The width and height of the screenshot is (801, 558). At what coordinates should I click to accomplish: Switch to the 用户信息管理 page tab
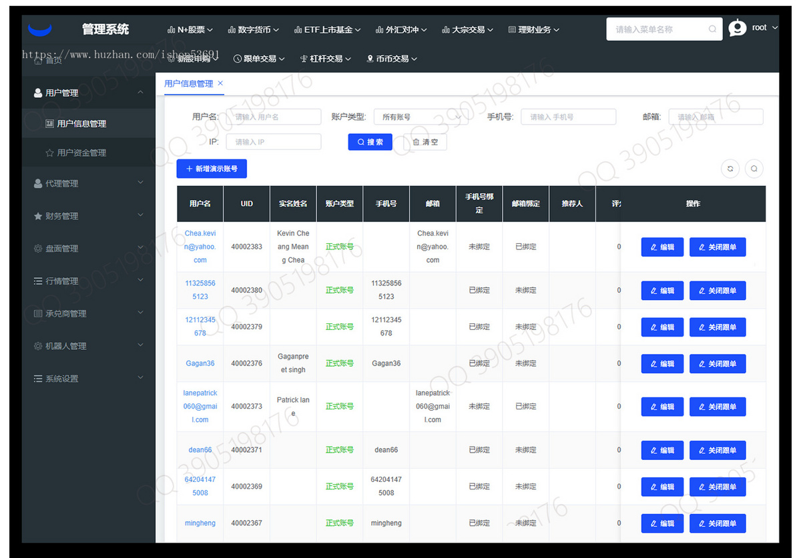pos(189,83)
